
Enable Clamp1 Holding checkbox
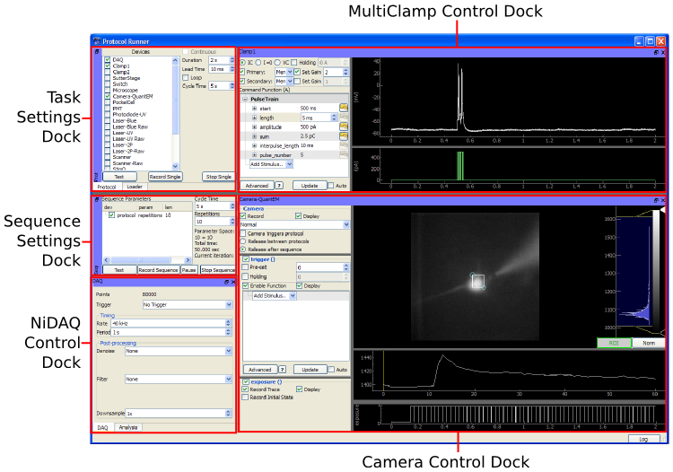pos(294,63)
